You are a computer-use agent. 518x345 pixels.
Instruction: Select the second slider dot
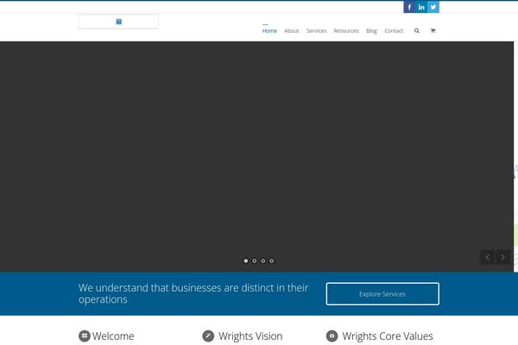255,260
